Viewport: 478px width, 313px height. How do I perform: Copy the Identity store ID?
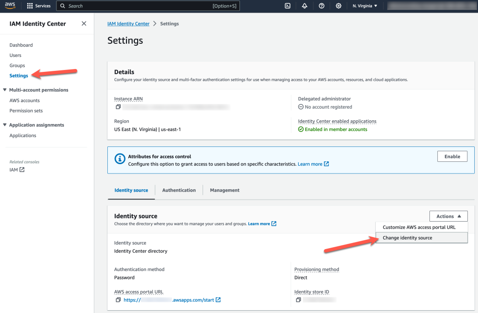click(x=297, y=300)
